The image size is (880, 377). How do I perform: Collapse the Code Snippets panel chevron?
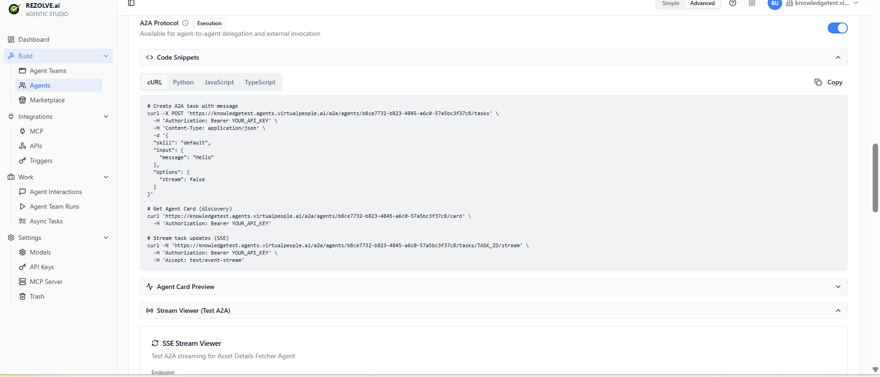point(838,57)
